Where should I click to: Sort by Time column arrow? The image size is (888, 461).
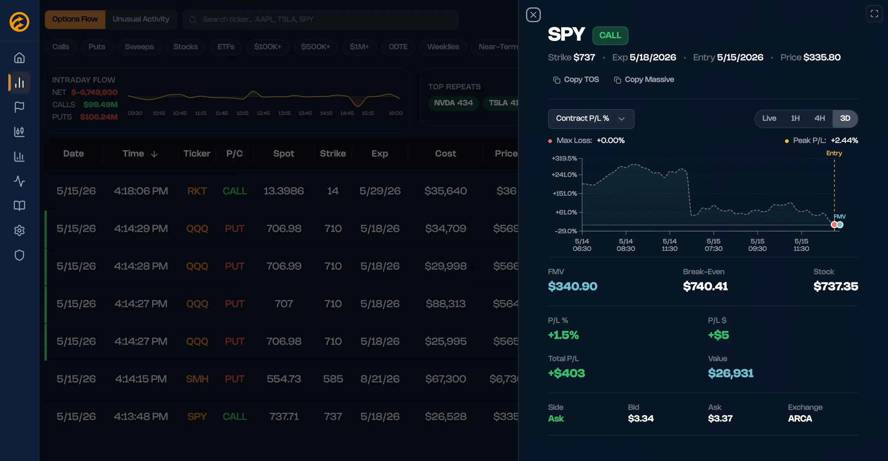154,154
